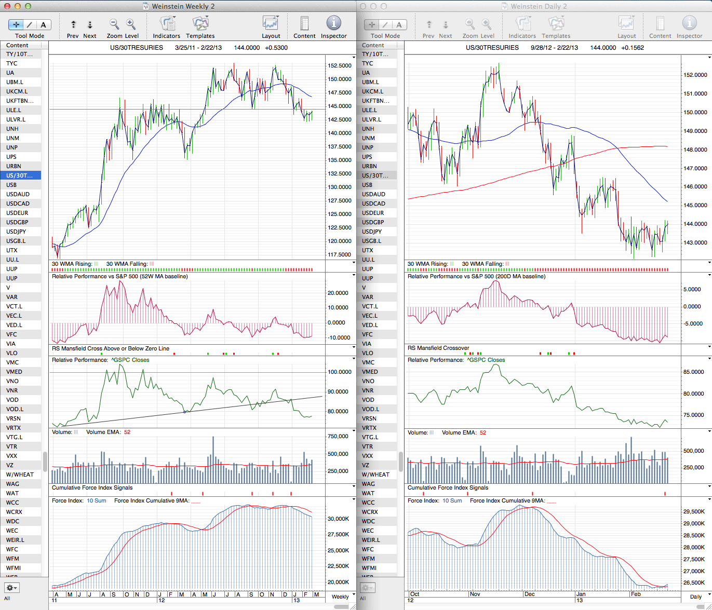The image size is (712, 610).
Task: Activate the text annotation 'A' tool
Action: pos(43,24)
